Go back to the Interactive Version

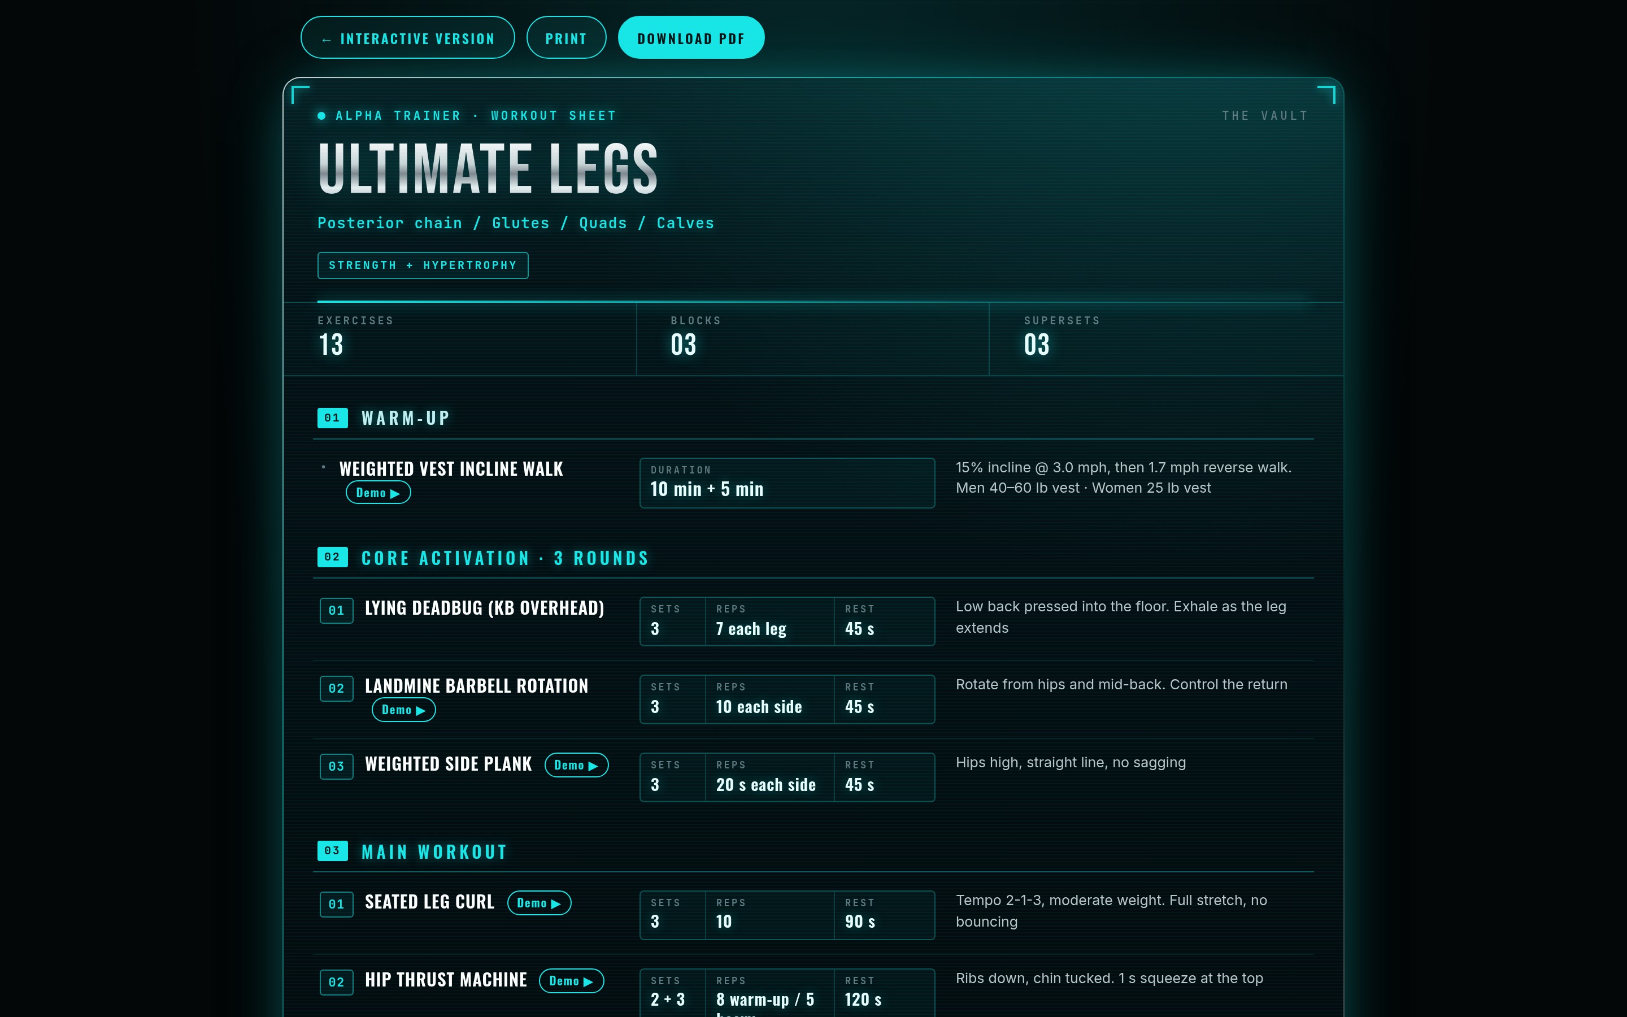tap(407, 38)
